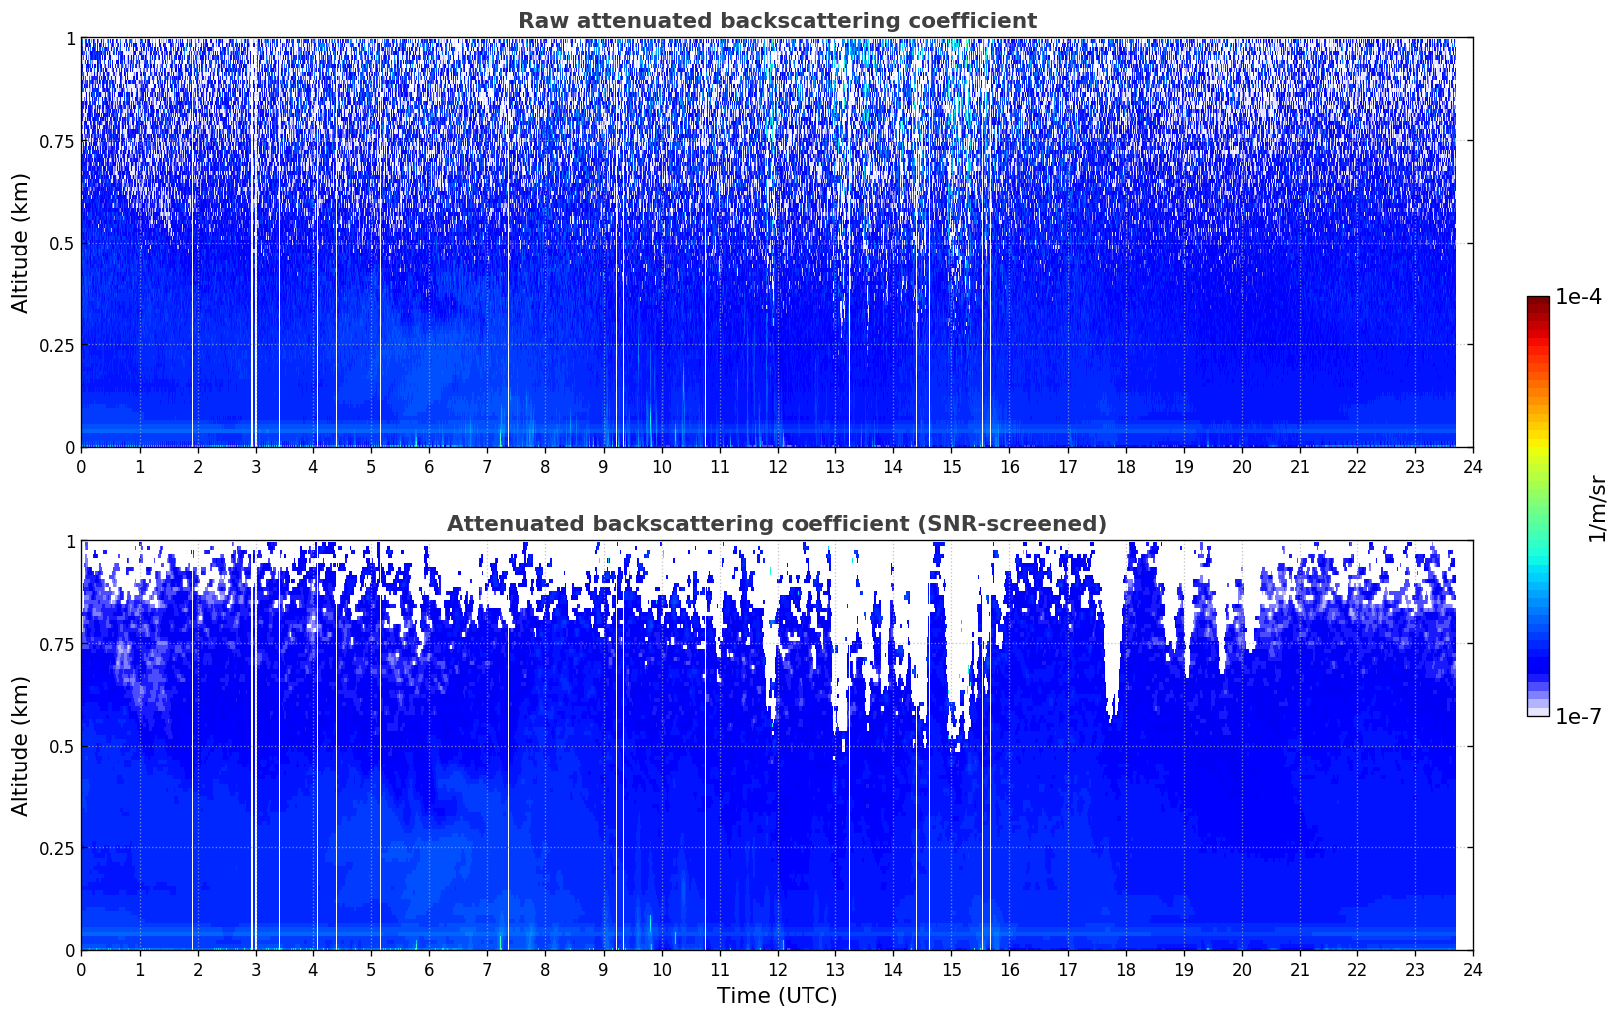Click hour 3 tick on top plot
Screen dimensions: 1618x1018
255,466
